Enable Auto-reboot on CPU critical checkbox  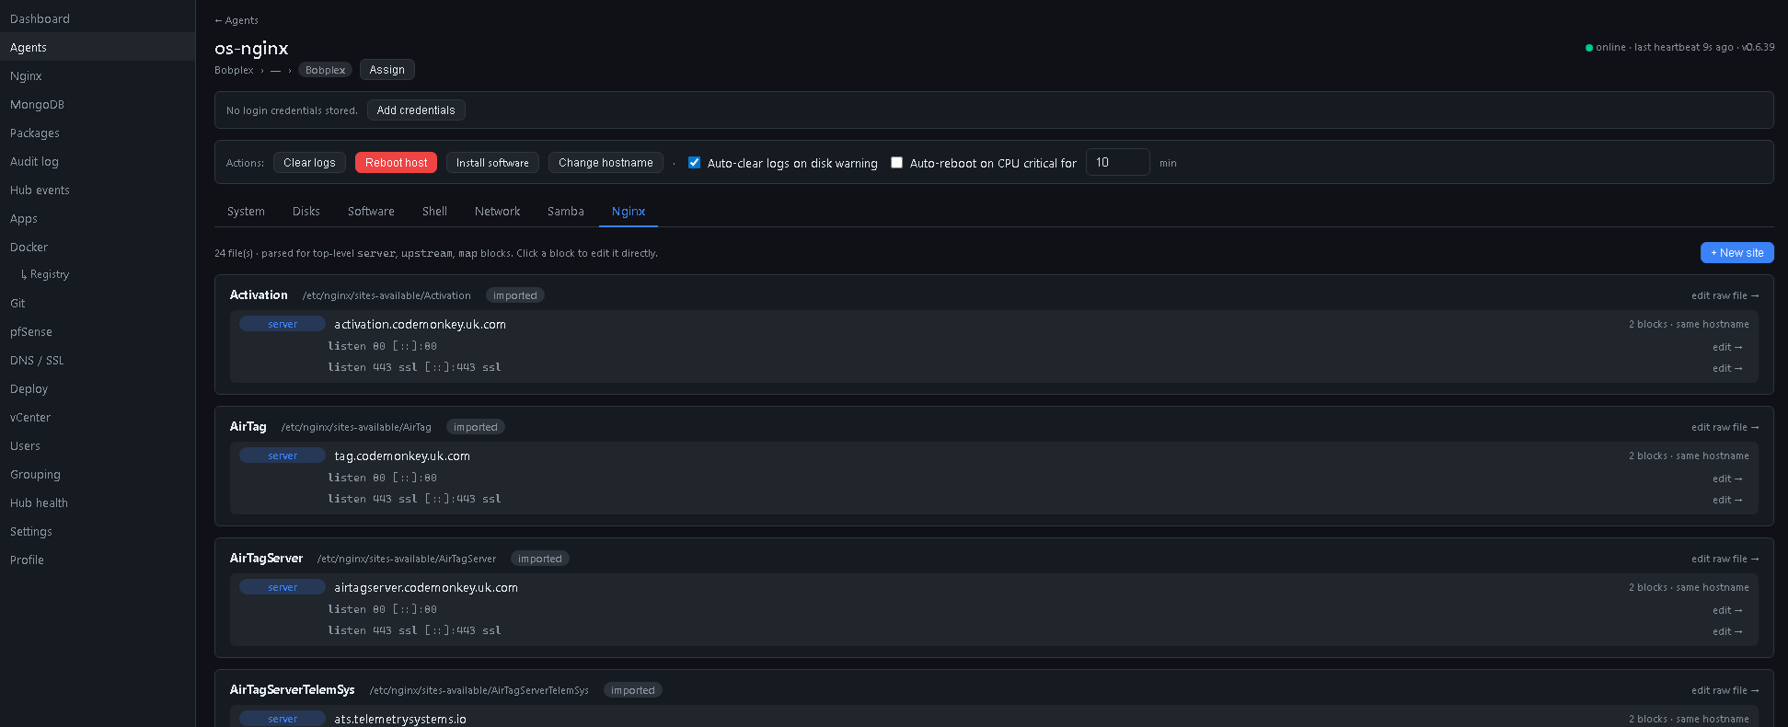(896, 163)
